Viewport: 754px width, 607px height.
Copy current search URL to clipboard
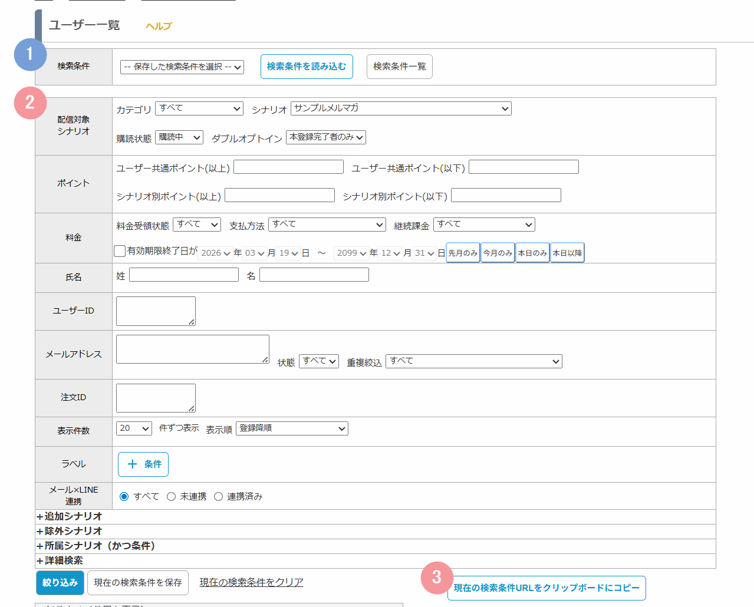(x=546, y=588)
